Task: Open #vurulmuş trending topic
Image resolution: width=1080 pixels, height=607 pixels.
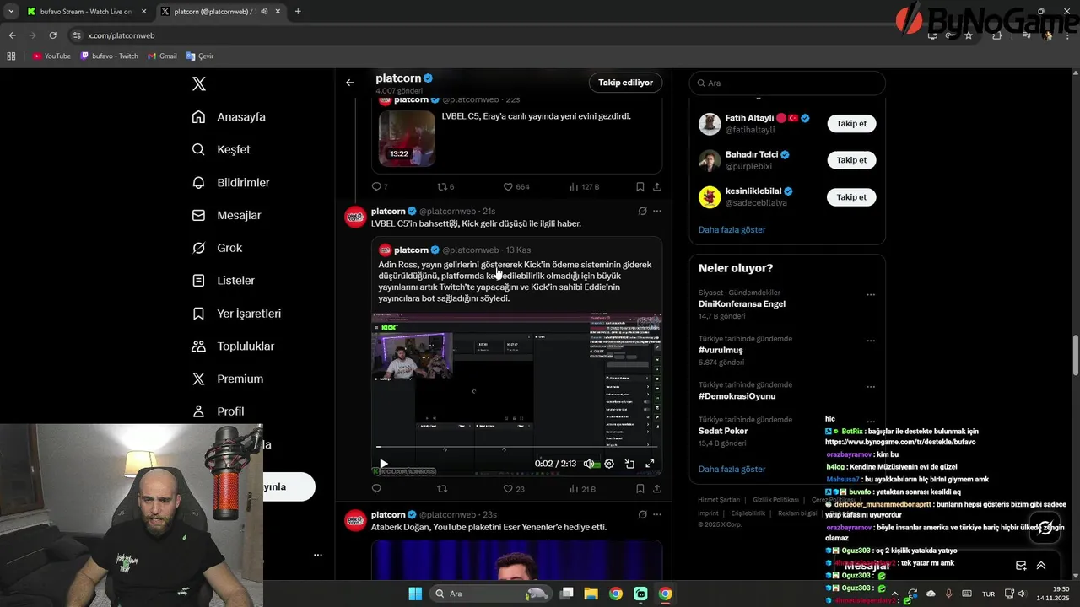Action: pos(721,350)
